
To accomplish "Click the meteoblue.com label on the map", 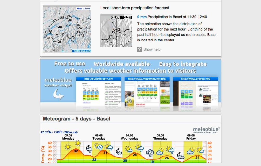I will [x=81, y=51].
